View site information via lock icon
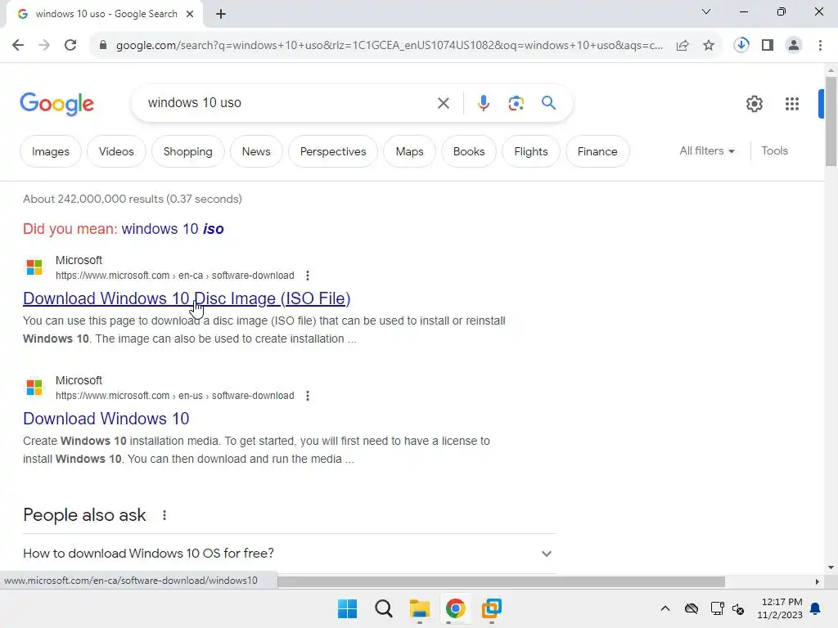Screen dimensions: 838x628 (103, 46)
